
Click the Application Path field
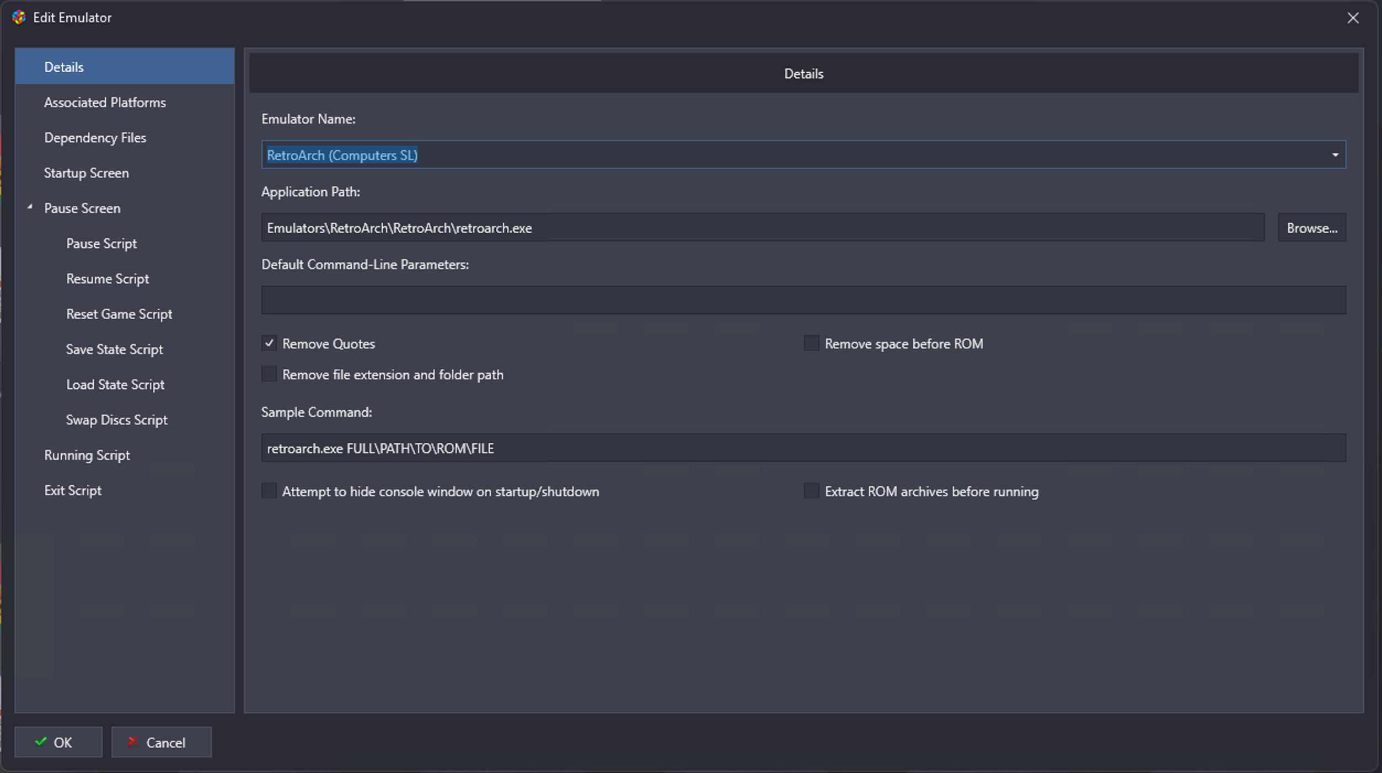tap(763, 228)
